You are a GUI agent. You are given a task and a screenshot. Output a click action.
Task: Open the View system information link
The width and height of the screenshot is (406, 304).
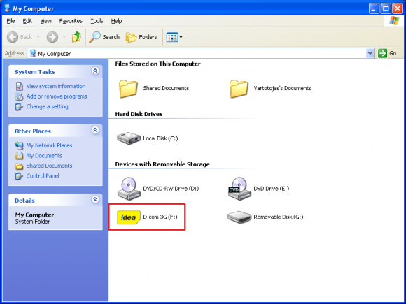(x=56, y=86)
